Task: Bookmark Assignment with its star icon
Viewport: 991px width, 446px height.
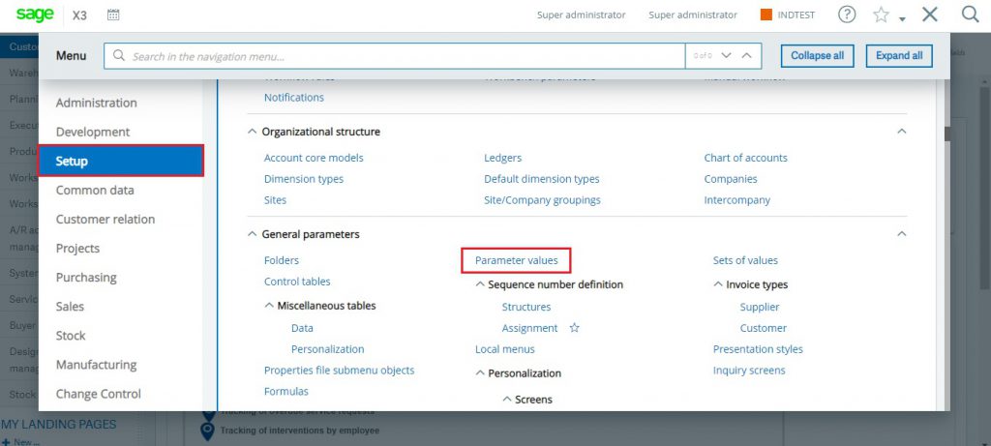Action: tap(575, 328)
